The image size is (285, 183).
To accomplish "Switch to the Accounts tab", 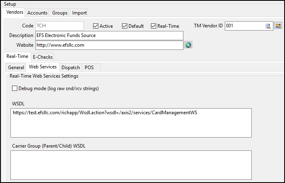I will (37, 13).
